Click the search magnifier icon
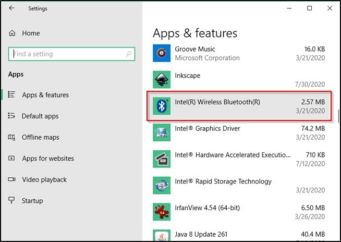This screenshot has height=242, width=341. point(129,54)
